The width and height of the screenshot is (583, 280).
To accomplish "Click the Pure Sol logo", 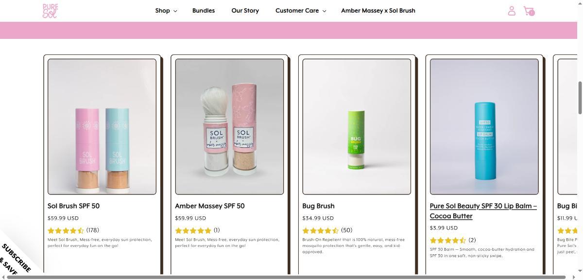I will click(50, 11).
